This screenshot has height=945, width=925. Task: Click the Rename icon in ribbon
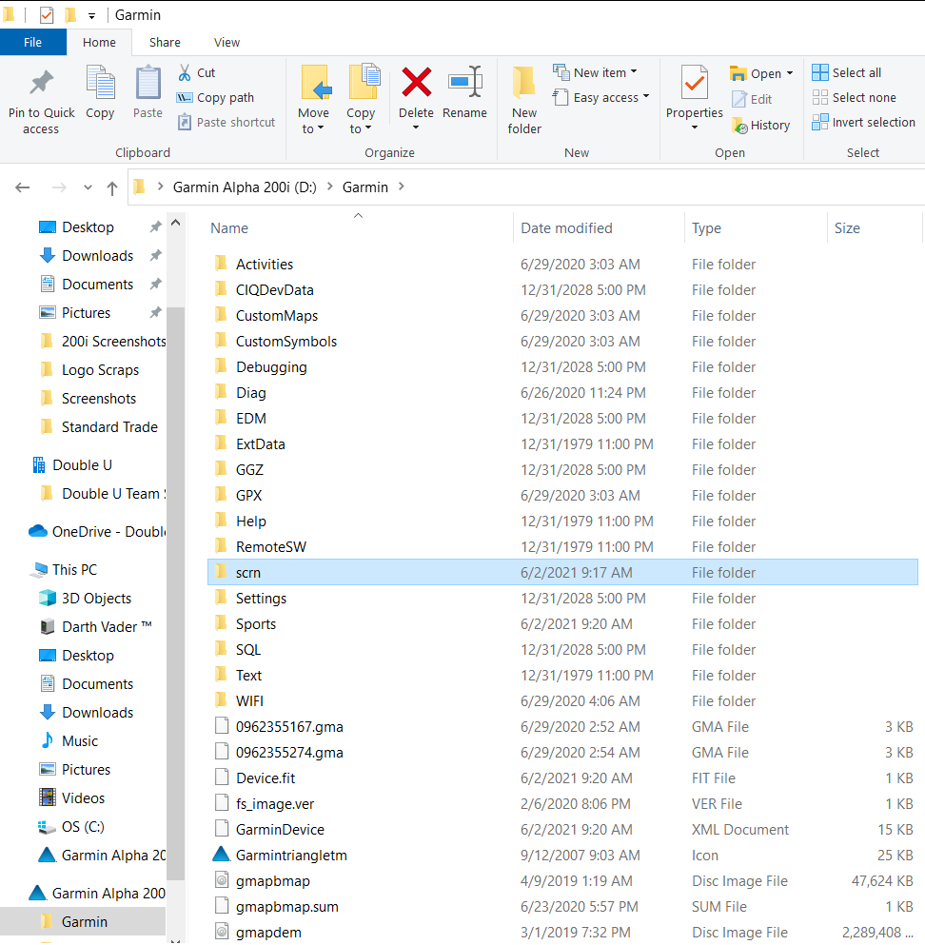464,84
